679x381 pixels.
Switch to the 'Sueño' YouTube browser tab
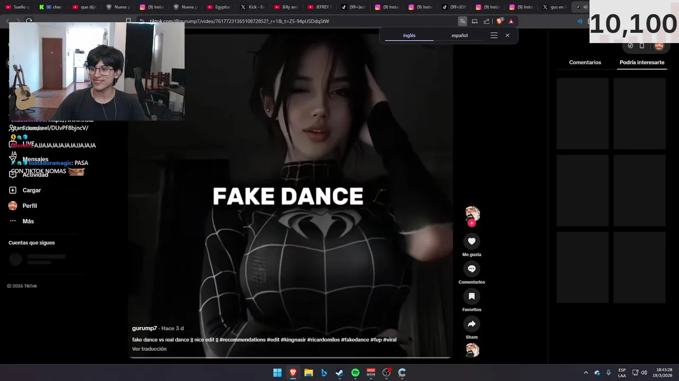(18, 7)
